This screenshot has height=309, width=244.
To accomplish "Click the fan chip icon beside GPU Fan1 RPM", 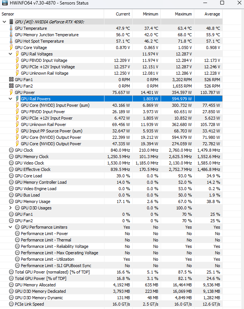I will pos(11,80).
